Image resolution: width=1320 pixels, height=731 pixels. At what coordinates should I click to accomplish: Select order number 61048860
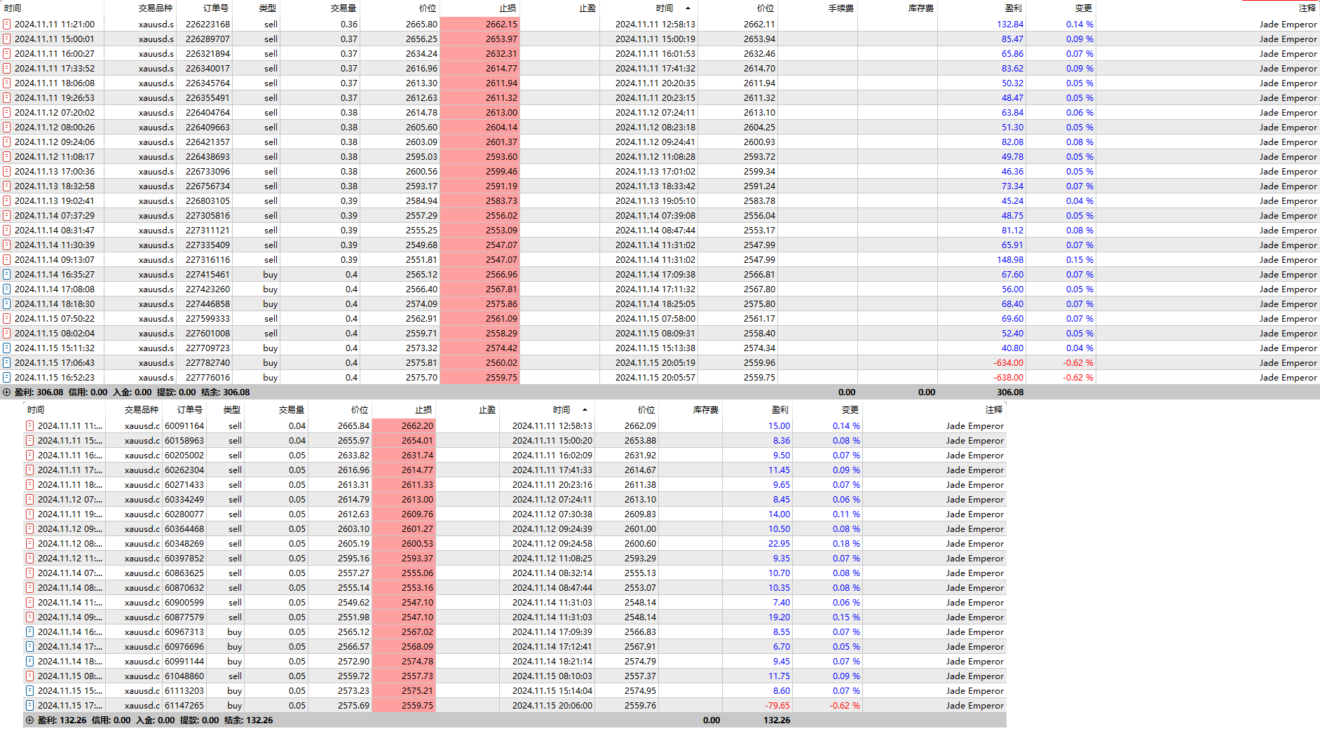pyautogui.click(x=184, y=676)
